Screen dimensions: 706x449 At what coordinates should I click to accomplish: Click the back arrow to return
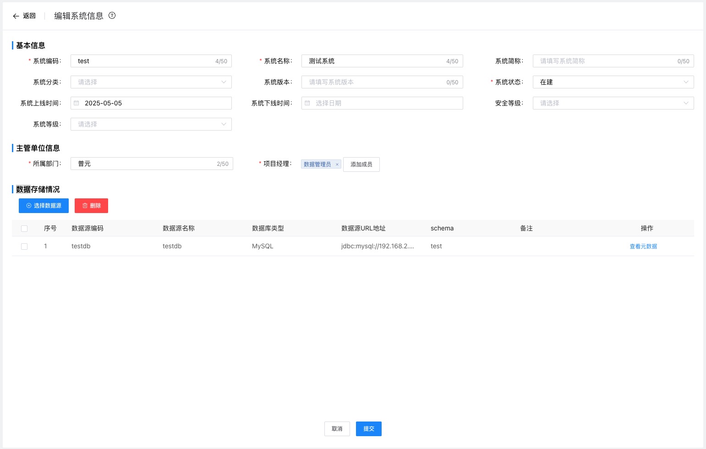[x=16, y=16]
